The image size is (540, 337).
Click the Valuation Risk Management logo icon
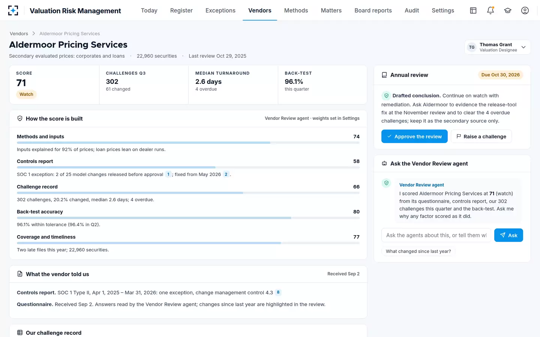[13, 10]
